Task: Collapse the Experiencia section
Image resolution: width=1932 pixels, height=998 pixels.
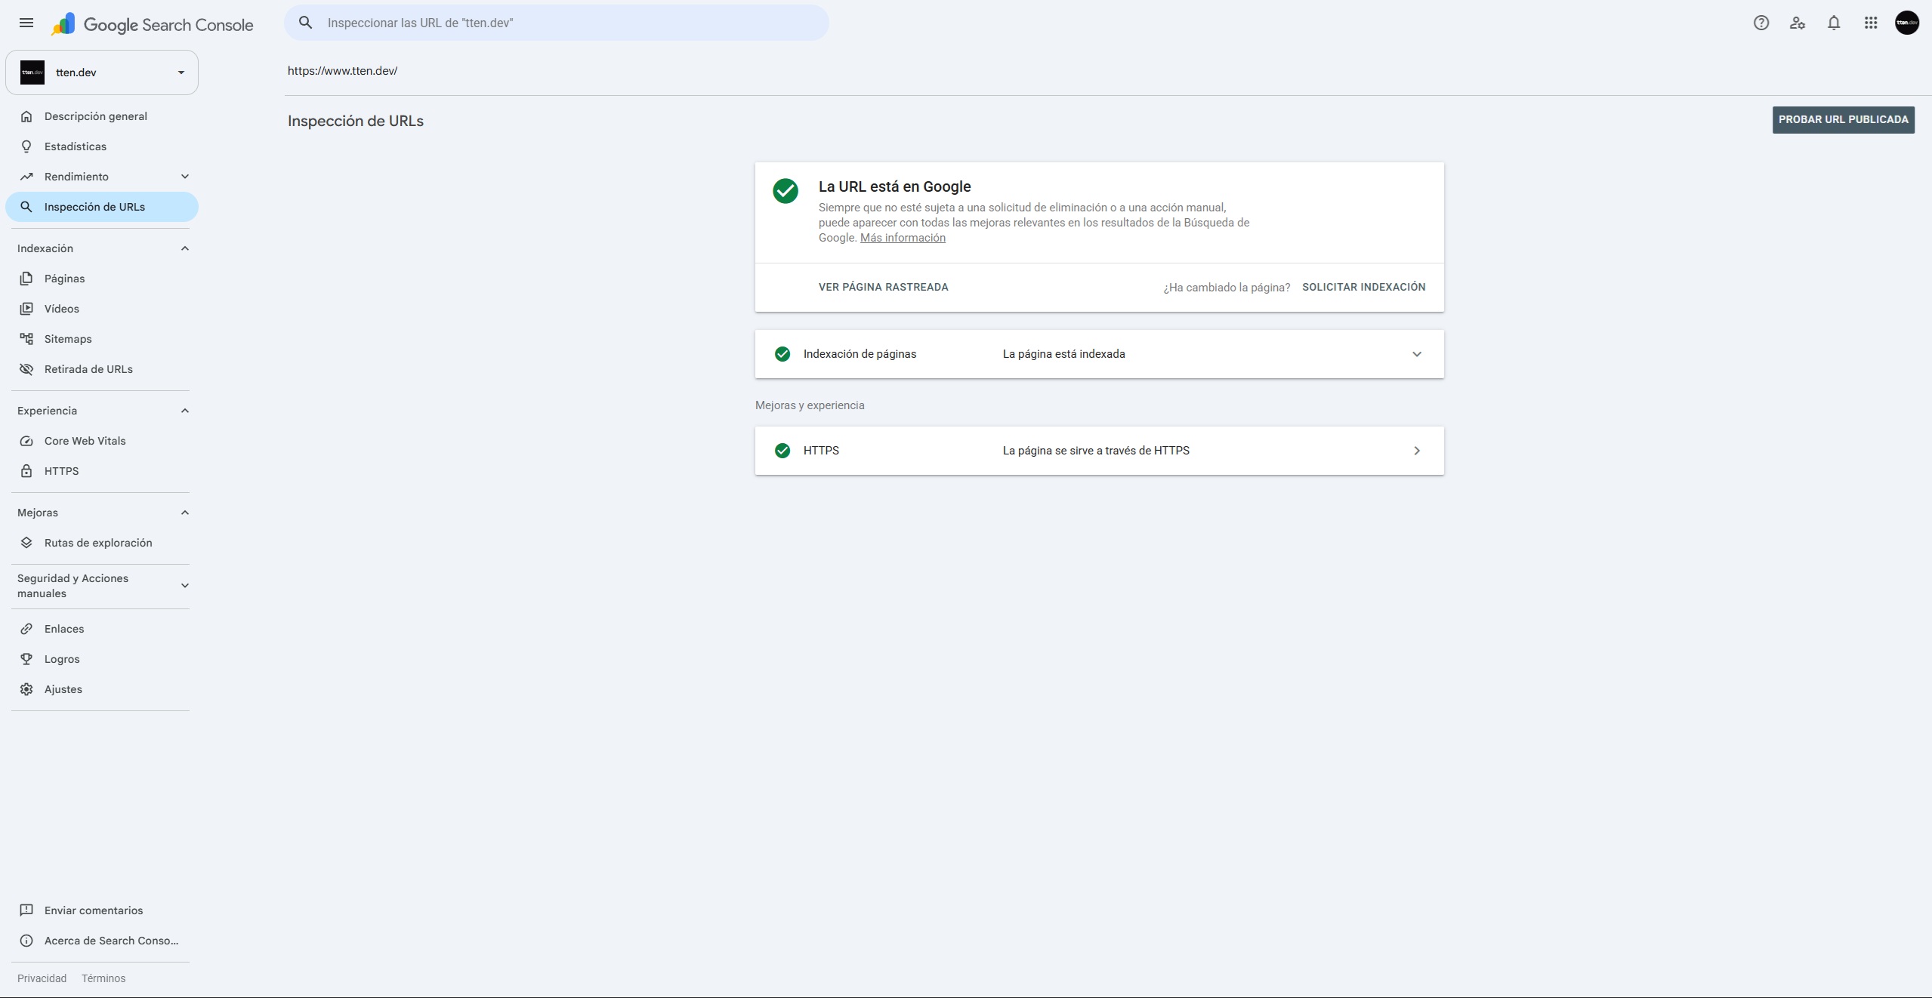Action: [184, 411]
